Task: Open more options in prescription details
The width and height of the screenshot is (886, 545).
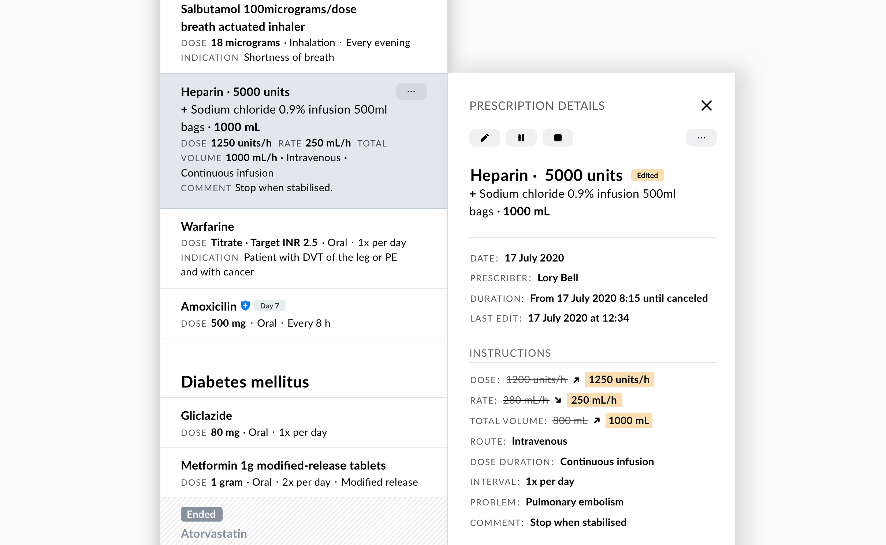Action: 701,138
